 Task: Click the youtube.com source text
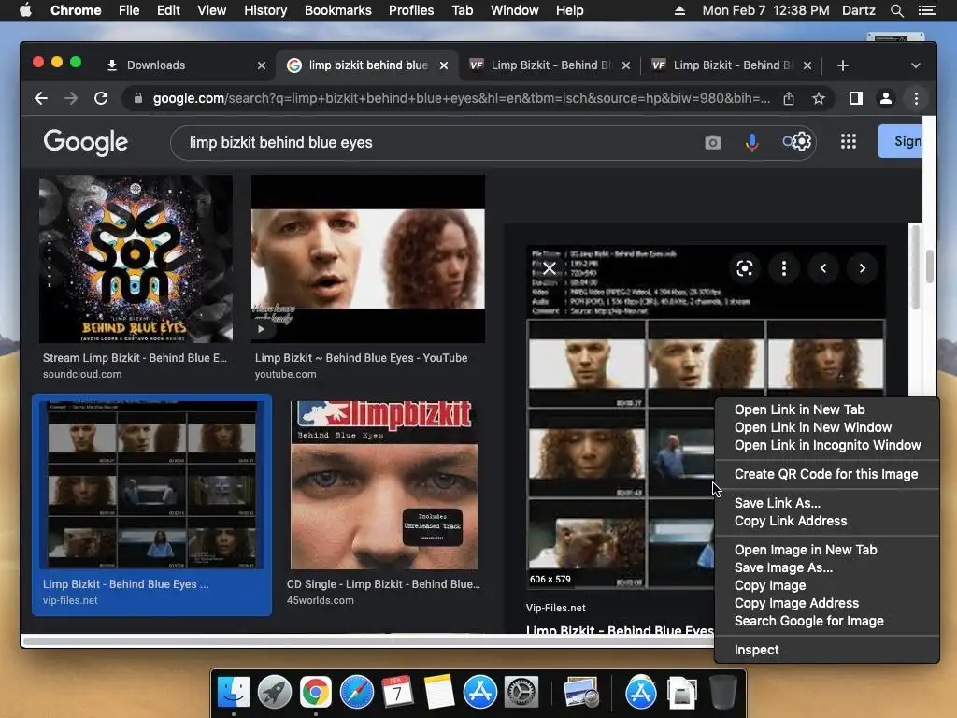[x=285, y=374]
